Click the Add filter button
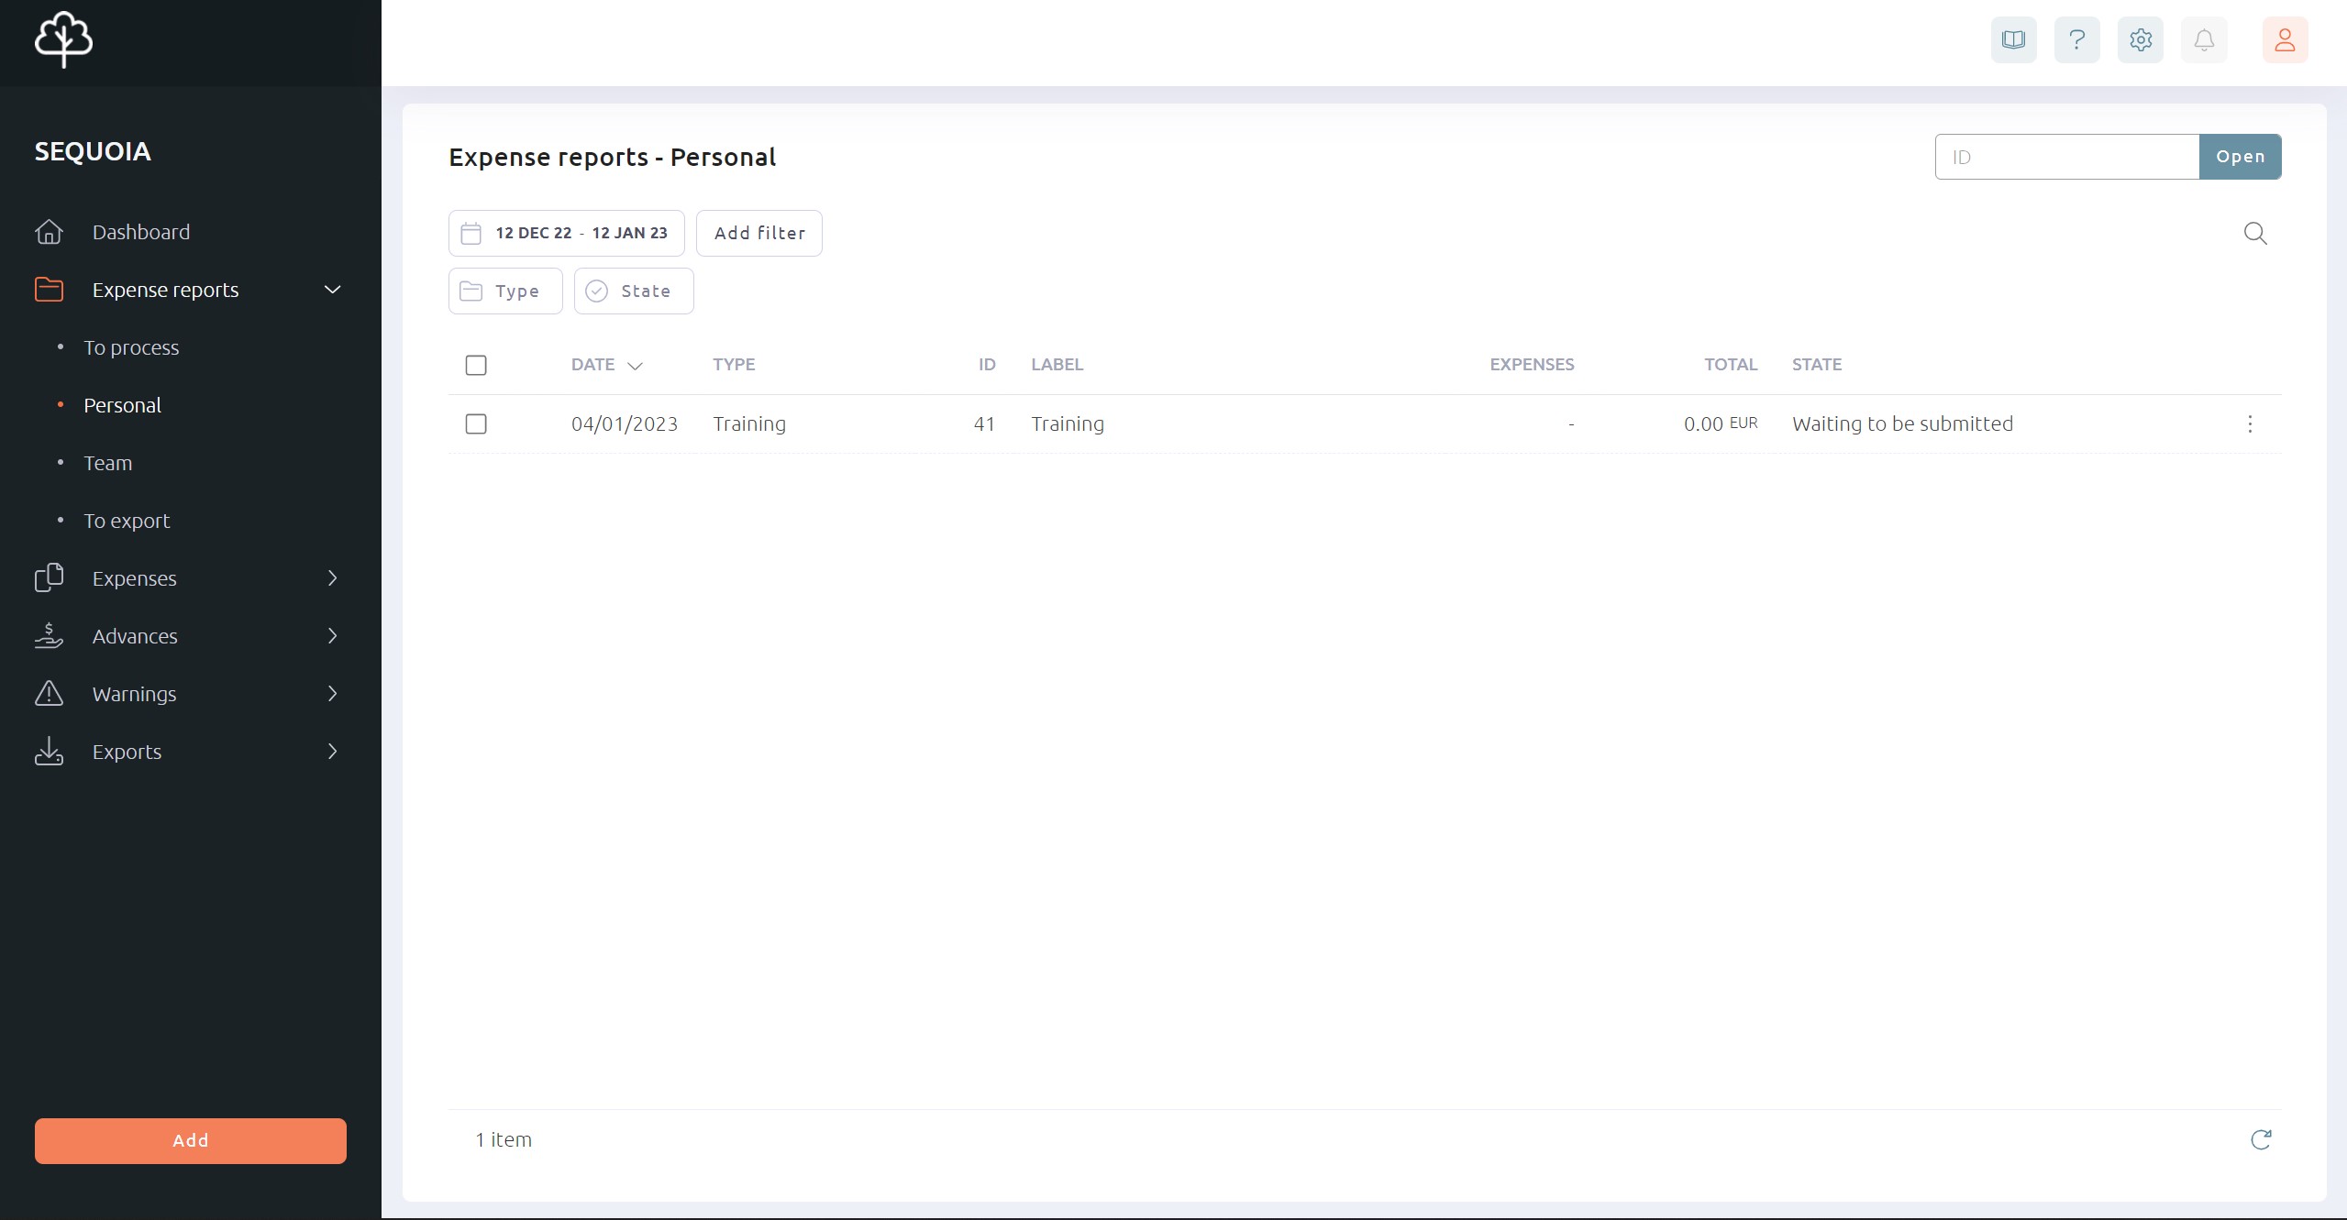This screenshot has height=1220, width=2347. pos(758,234)
